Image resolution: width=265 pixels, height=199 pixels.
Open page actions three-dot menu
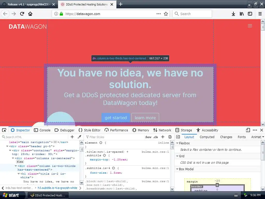pyautogui.click(x=159, y=14)
